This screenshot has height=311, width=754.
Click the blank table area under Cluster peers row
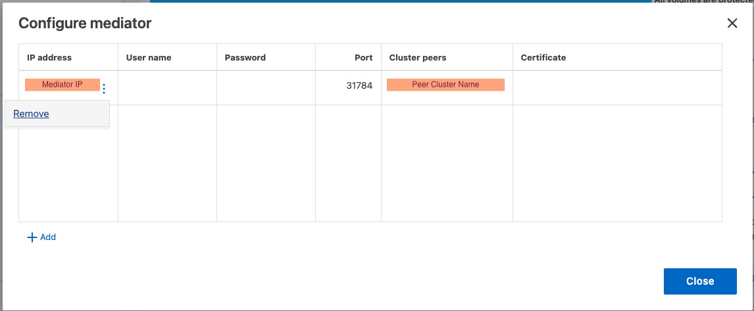[447, 163]
